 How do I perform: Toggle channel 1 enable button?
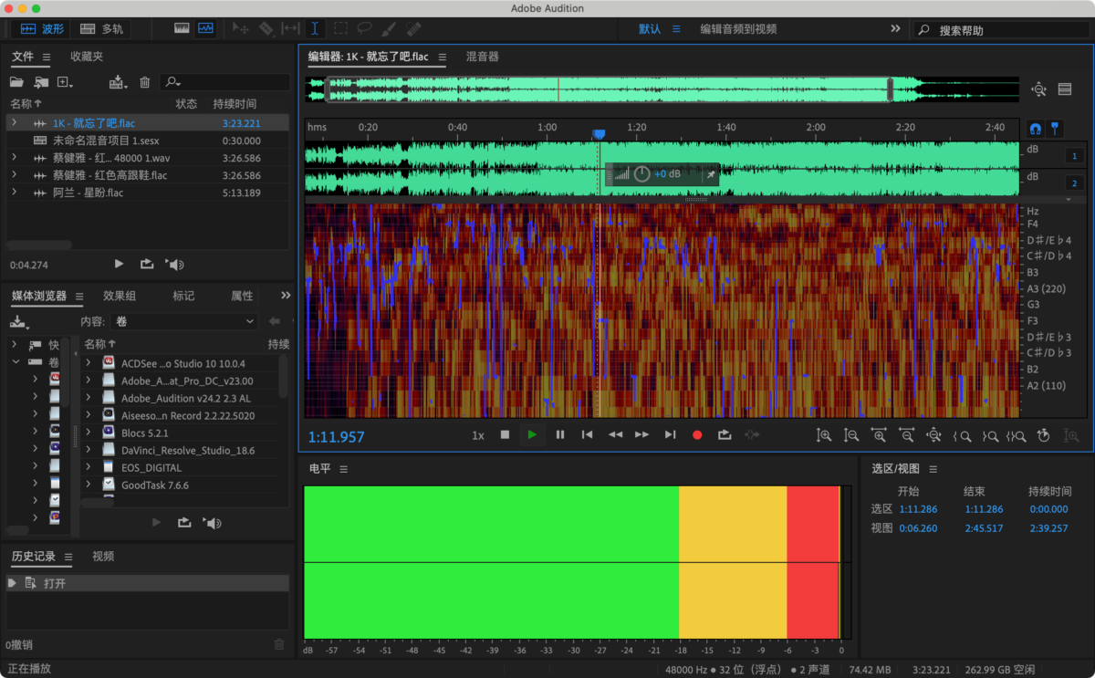point(1074,156)
